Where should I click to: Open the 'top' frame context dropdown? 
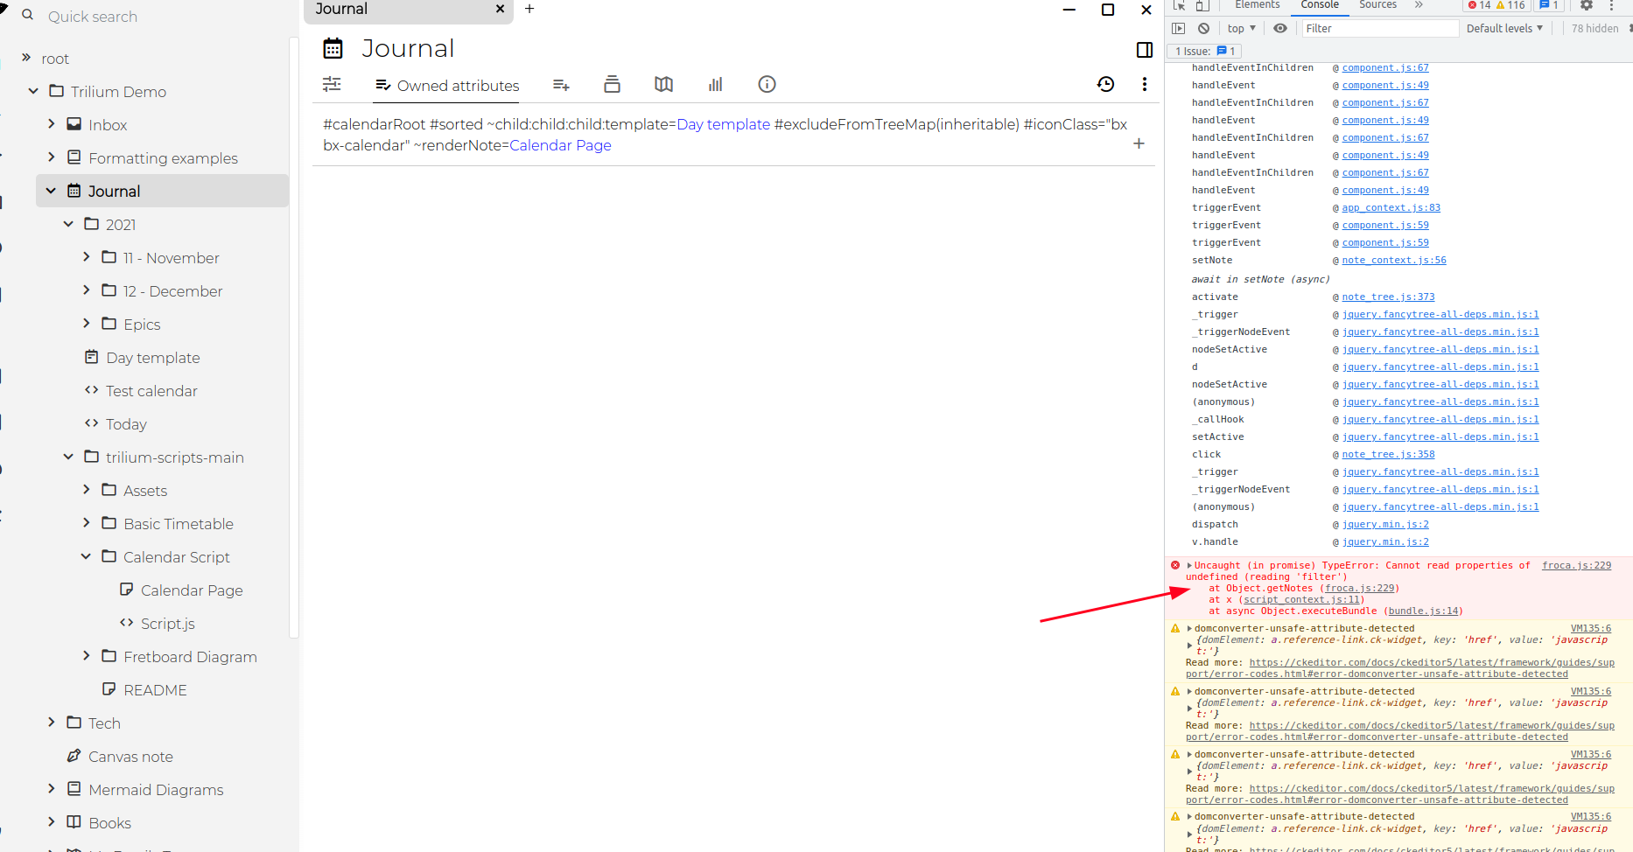pyautogui.click(x=1241, y=28)
